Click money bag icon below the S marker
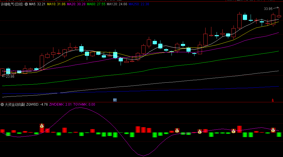 pos(273,130)
